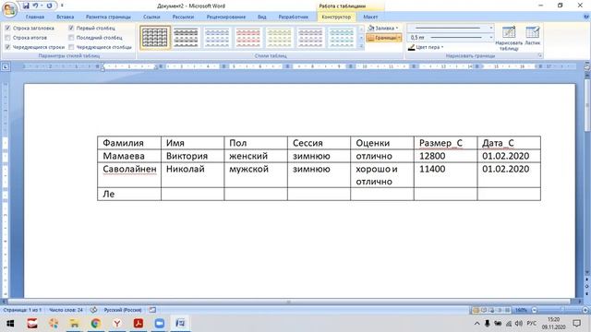Open Customize Quick Access Toolbar dropdown
Image resolution: width=591 pixels, height=332 pixels.
[62, 6]
